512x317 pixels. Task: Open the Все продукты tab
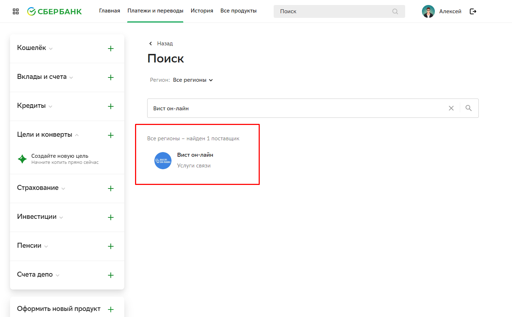[x=239, y=11]
